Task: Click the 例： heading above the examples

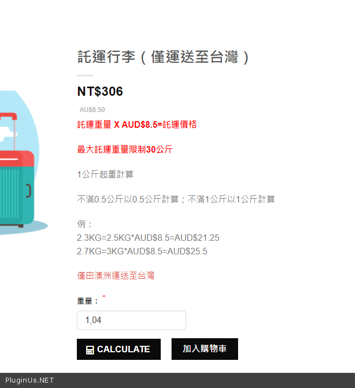Action: [x=84, y=224]
